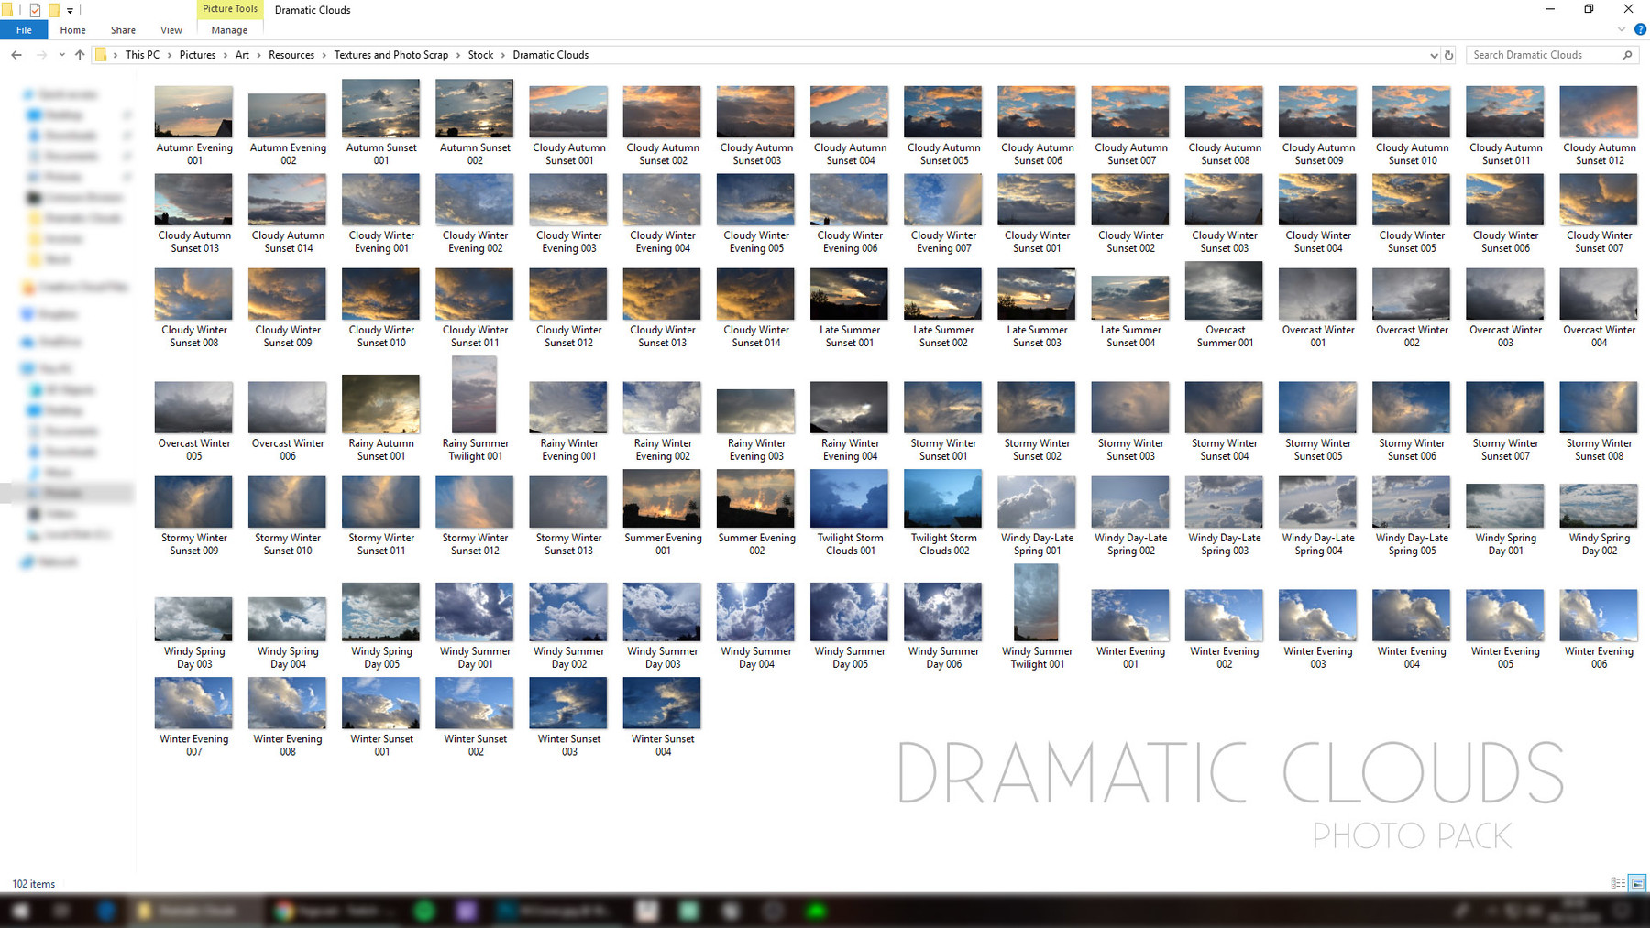This screenshot has width=1650, height=928.
Task: Go up one folder level arrow
Action: [80, 55]
